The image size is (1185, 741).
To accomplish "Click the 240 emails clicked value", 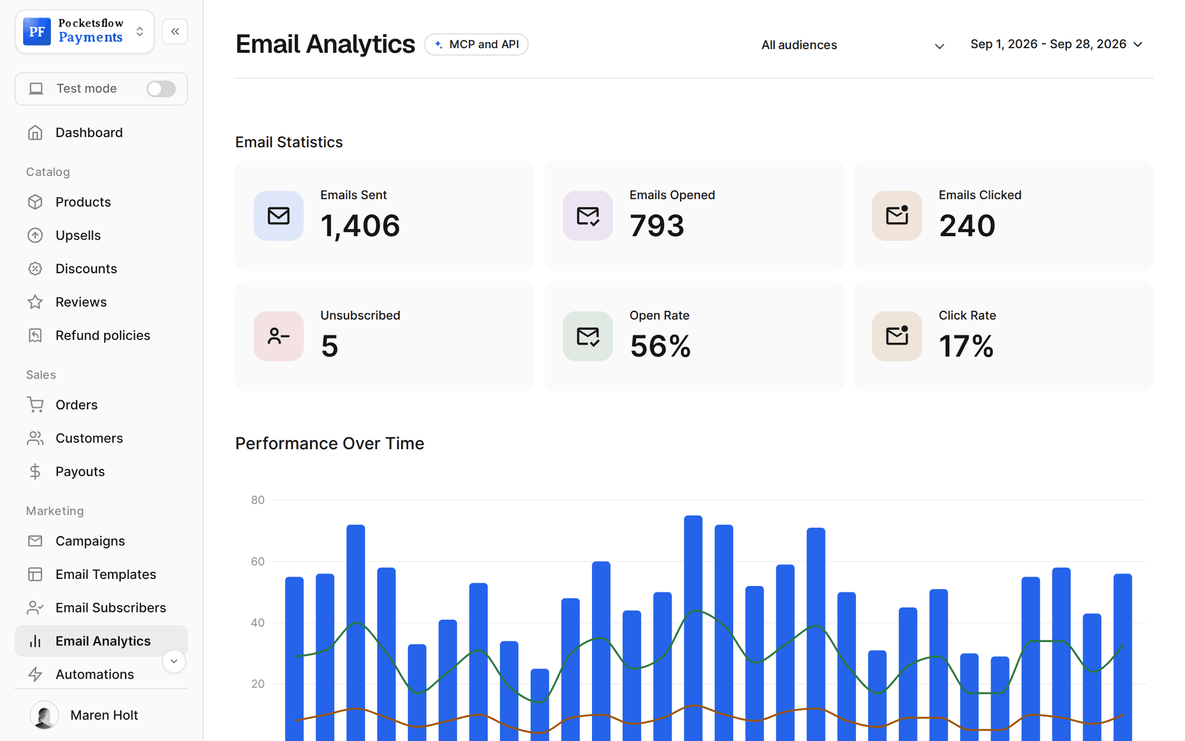I will 967,226.
